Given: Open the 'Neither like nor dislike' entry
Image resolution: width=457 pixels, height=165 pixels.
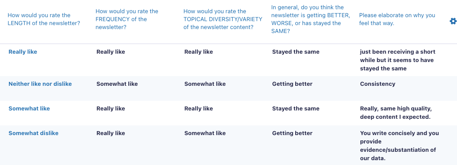Looking at the screenshot, I should [x=40, y=84].
